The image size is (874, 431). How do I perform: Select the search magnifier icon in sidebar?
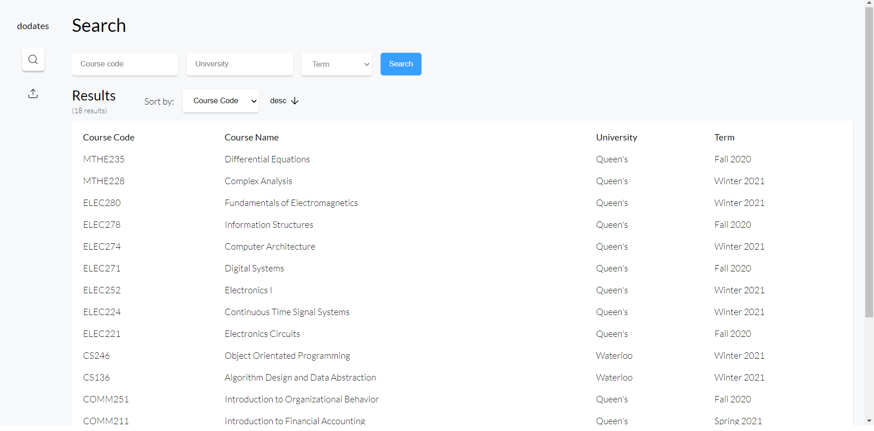[x=33, y=60]
